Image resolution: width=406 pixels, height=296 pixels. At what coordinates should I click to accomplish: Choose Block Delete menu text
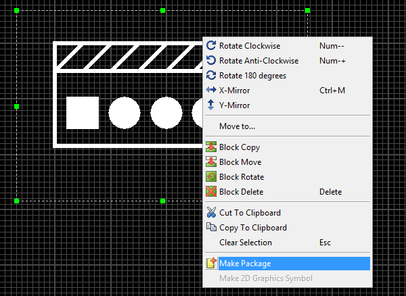[241, 192]
